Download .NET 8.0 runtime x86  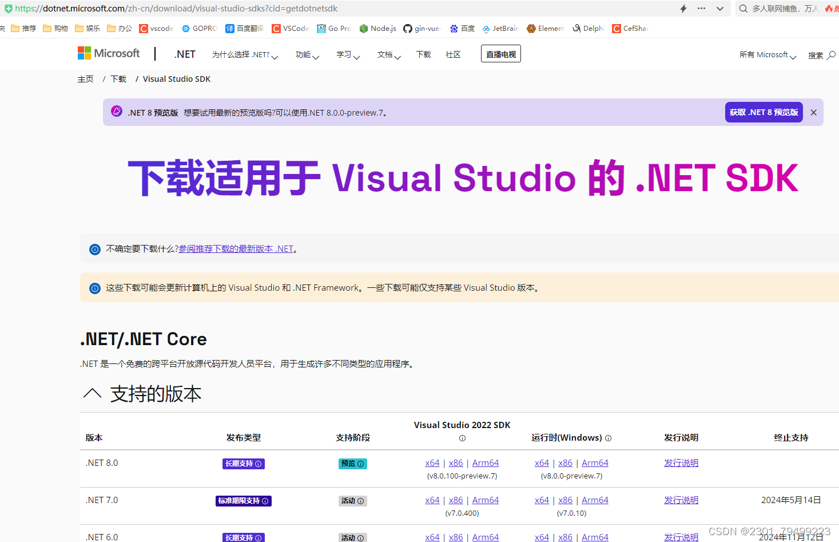(x=565, y=463)
